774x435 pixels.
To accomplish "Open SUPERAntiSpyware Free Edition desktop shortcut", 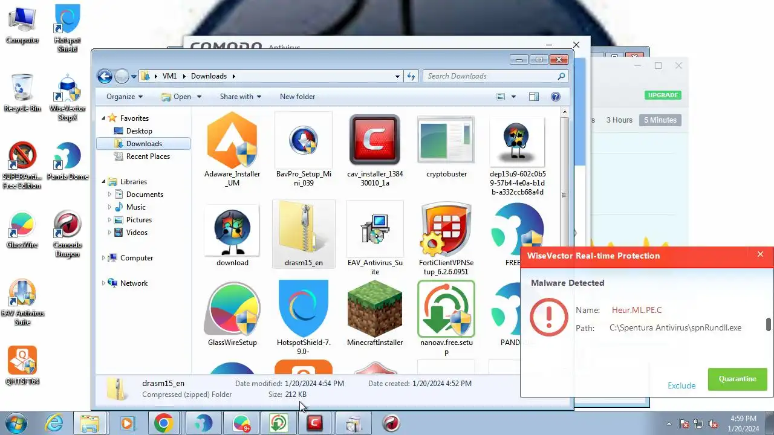I will (22, 166).
